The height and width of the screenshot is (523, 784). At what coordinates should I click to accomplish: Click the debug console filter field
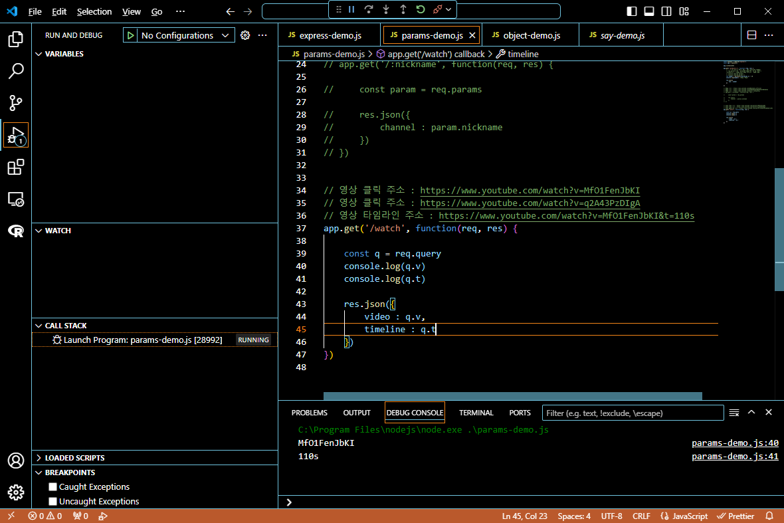click(x=633, y=413)
